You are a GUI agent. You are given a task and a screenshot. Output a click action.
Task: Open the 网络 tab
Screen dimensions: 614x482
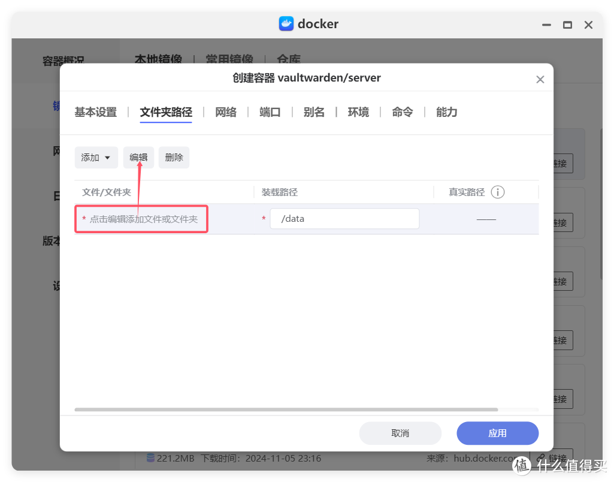(226, 112)
